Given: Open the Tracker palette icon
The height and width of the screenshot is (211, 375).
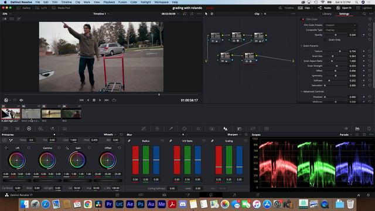Looking at the screenshot, I should pyautogui.click(x=198, y=128).
